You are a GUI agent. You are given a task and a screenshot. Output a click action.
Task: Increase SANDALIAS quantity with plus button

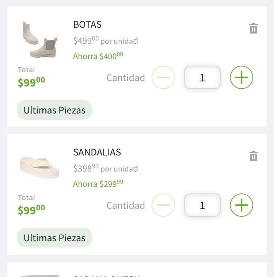point(241,205)
